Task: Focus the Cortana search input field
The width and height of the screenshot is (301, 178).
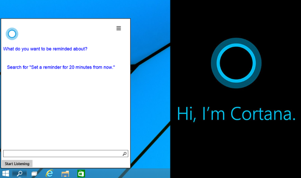Action: pos(66,153)
